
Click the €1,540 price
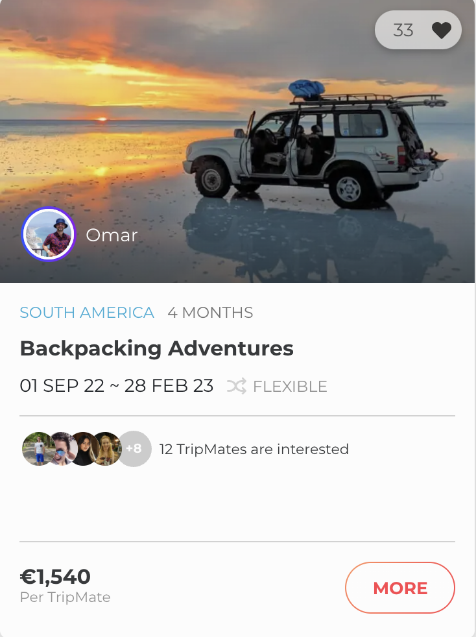click(55, 576)
